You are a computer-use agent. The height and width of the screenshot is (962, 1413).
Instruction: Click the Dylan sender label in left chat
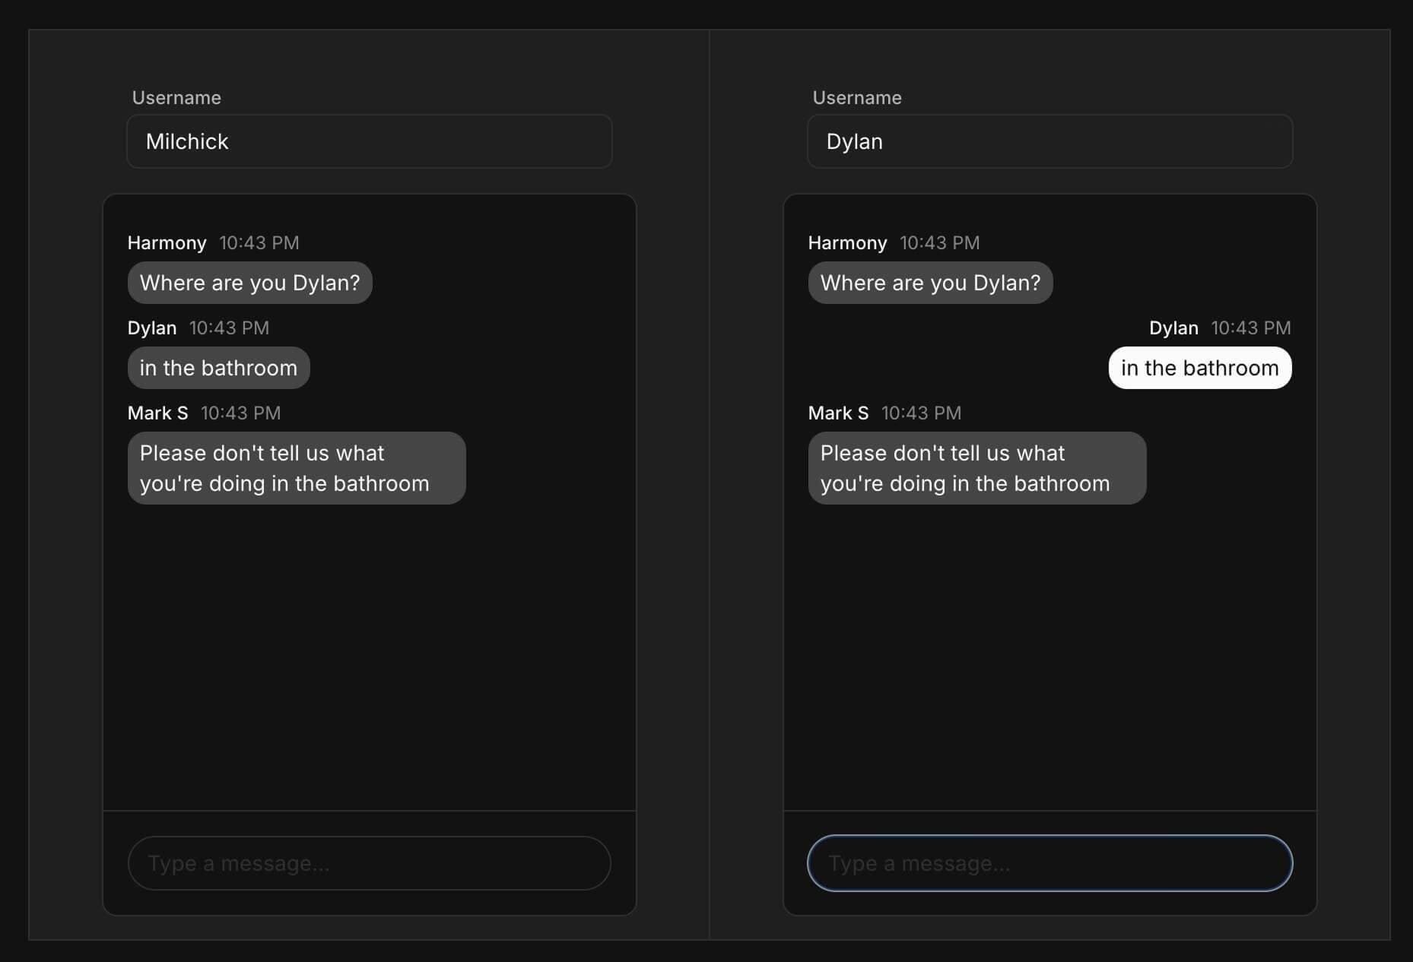pyautogui.click(x=151, y=328)
